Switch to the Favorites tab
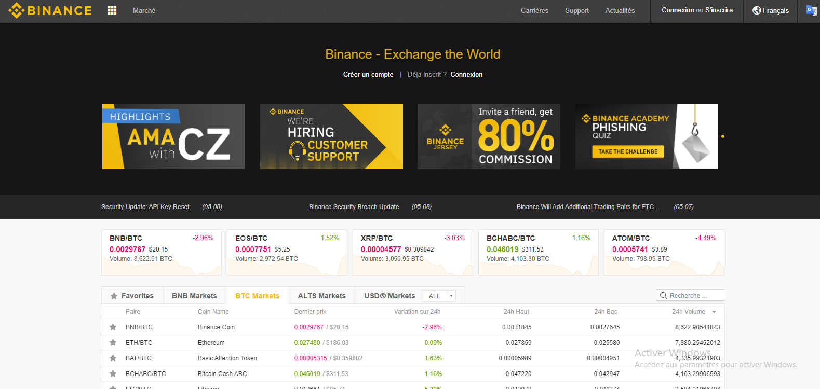The height and width of the screenshot is (389, 820). [132, 296]
